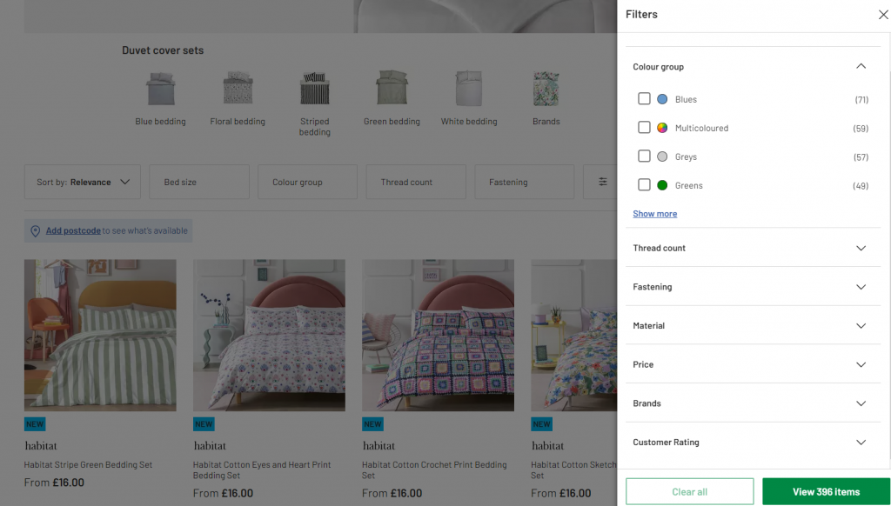Choose the Green bedding category icon
Image resolution: width=891 pixels, height=506 pixels.
point(392,89)
